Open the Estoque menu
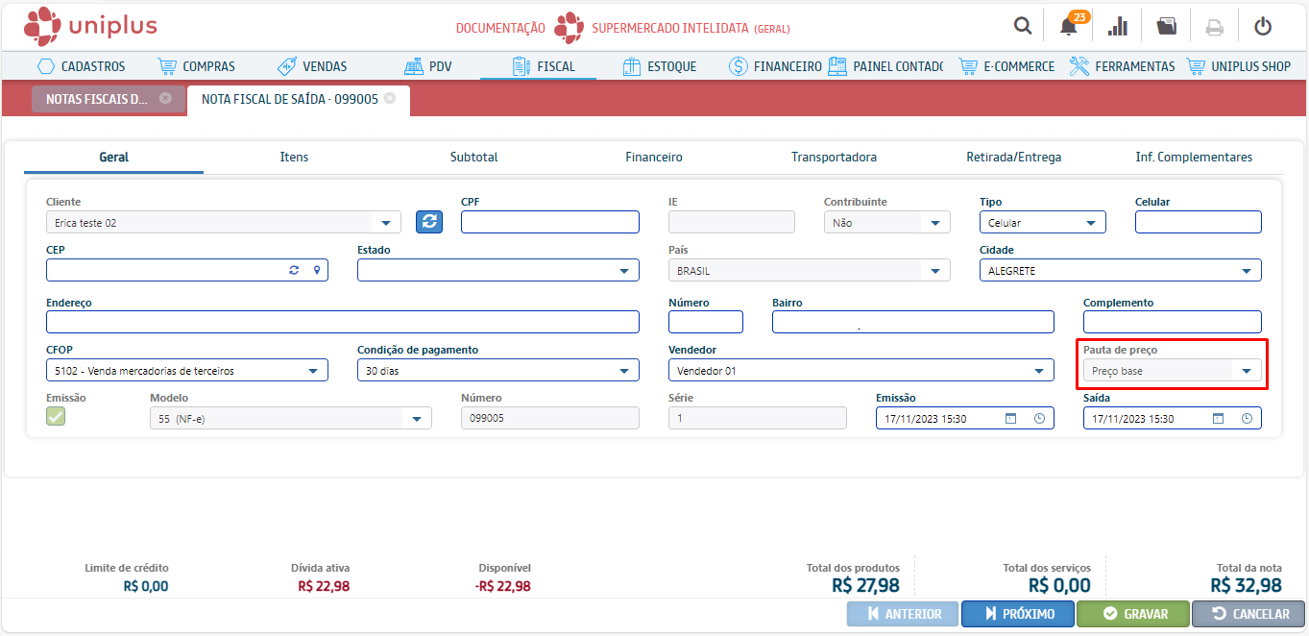 (x=659, y=66)
